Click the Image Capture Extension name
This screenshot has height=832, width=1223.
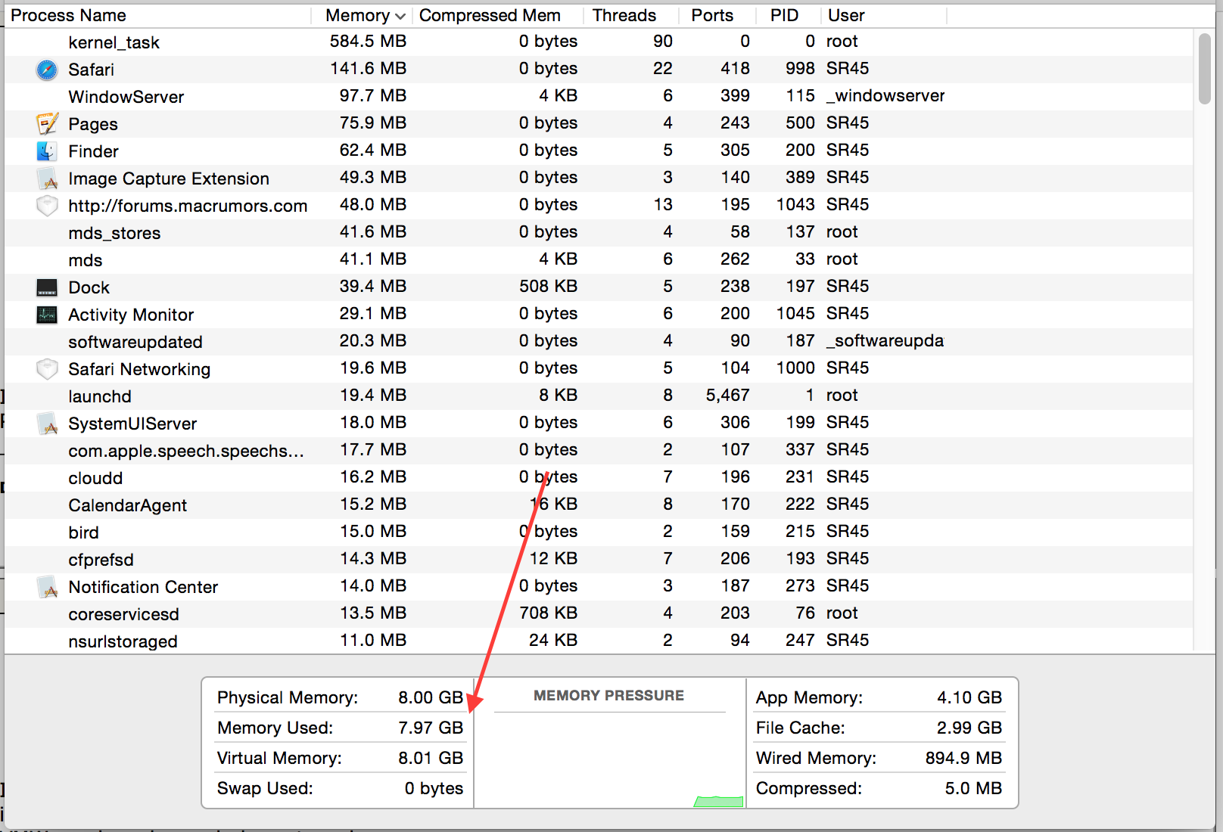(x=169, y=179)
